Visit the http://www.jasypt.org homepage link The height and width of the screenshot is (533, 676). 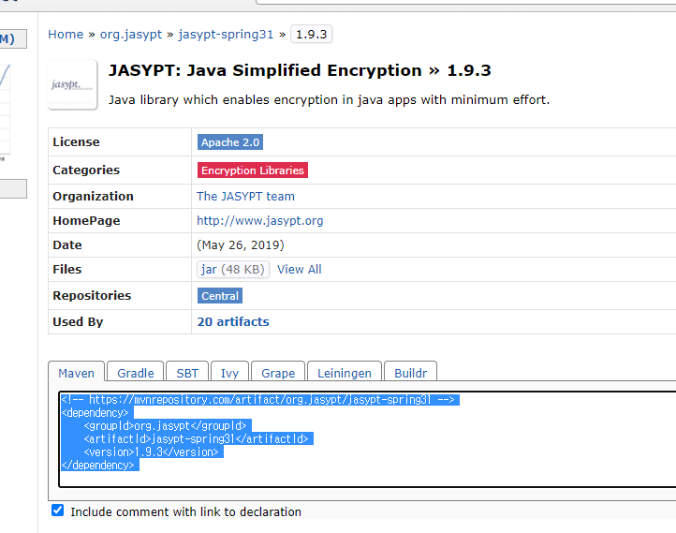260,221
